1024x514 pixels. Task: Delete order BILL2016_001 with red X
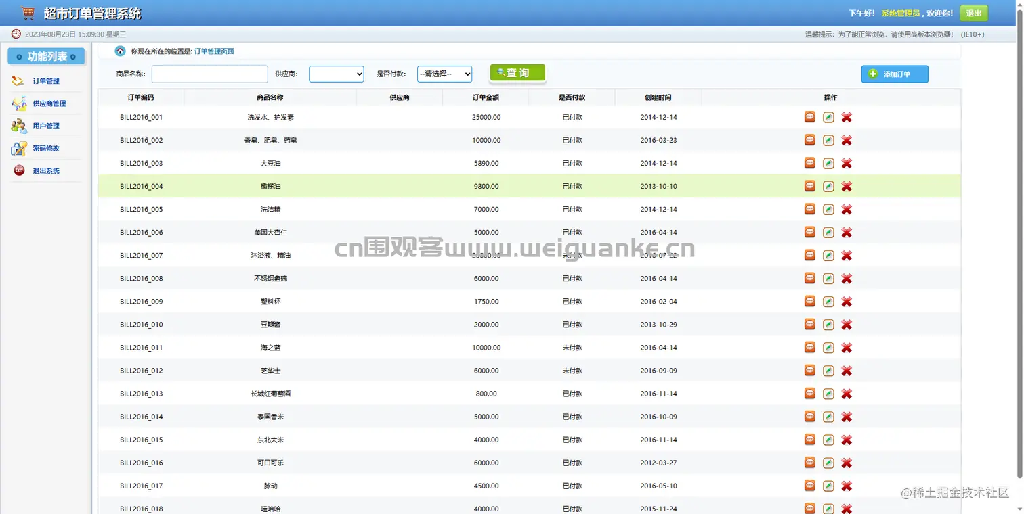point(847,118)
